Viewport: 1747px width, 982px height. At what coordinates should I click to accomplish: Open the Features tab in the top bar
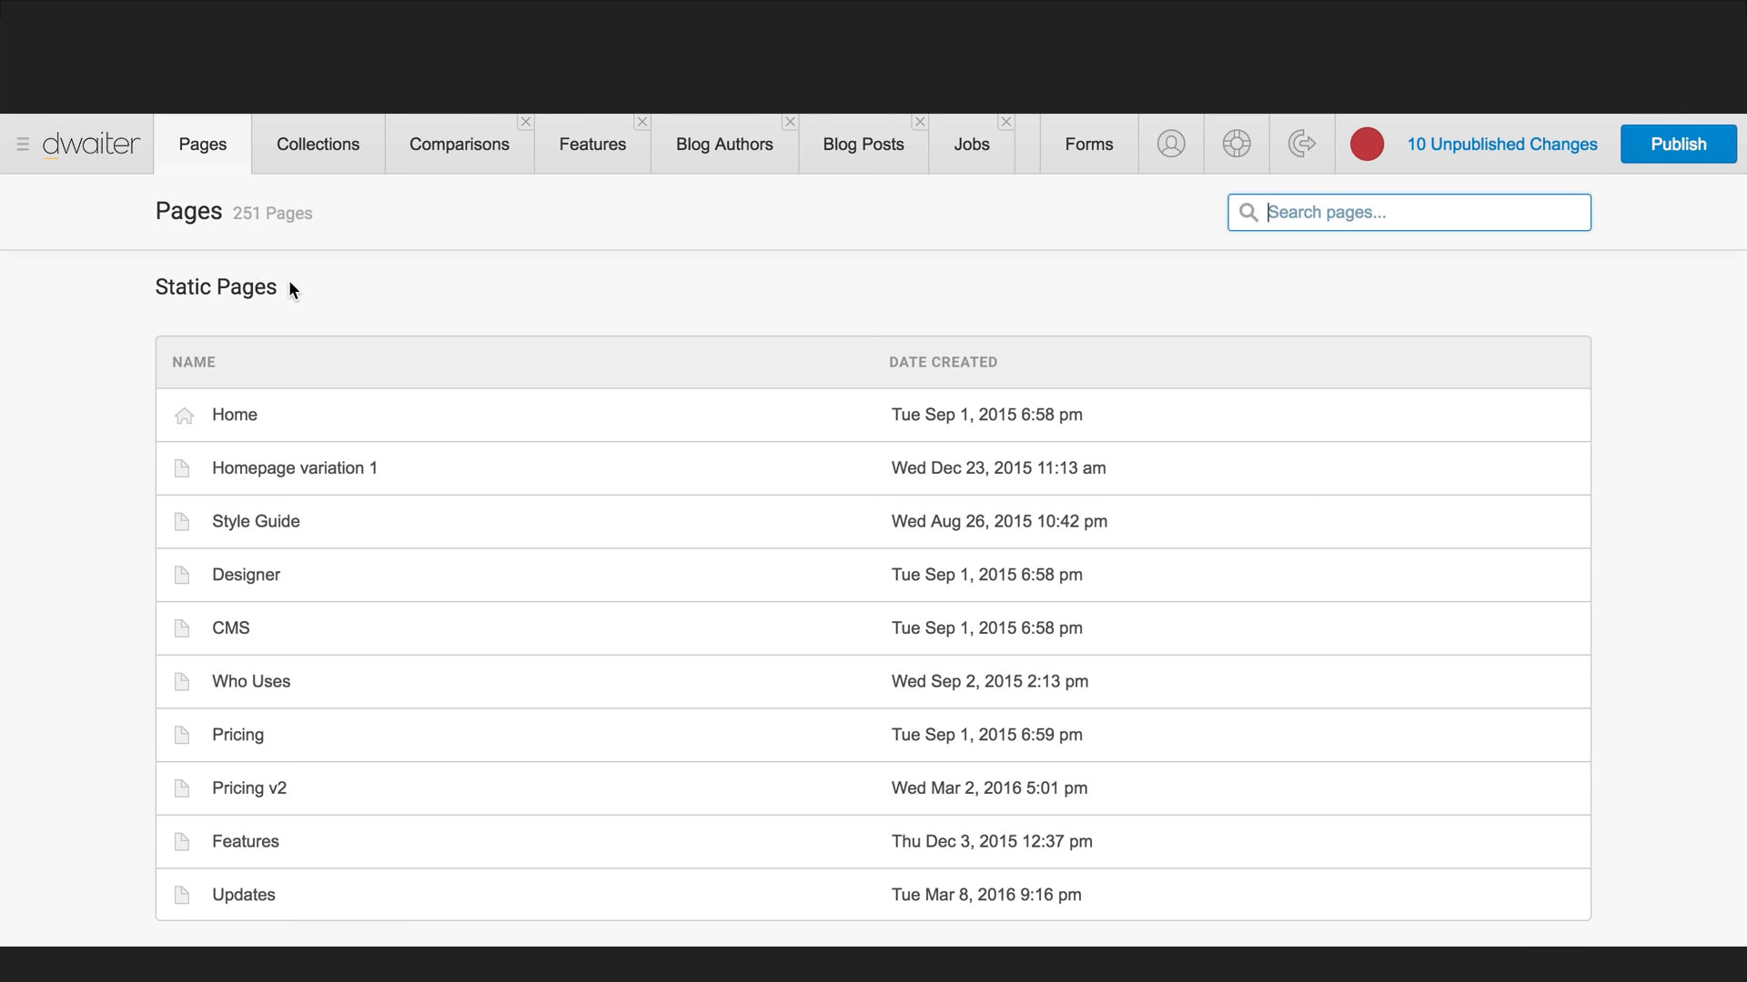(x=592, y=145)
